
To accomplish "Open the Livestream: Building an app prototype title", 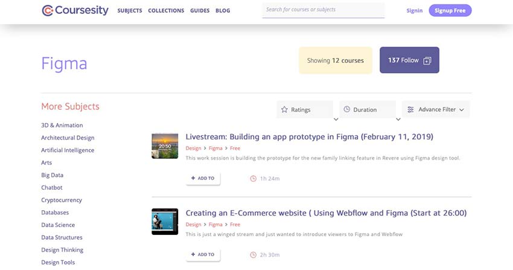I will coord(309,137).
